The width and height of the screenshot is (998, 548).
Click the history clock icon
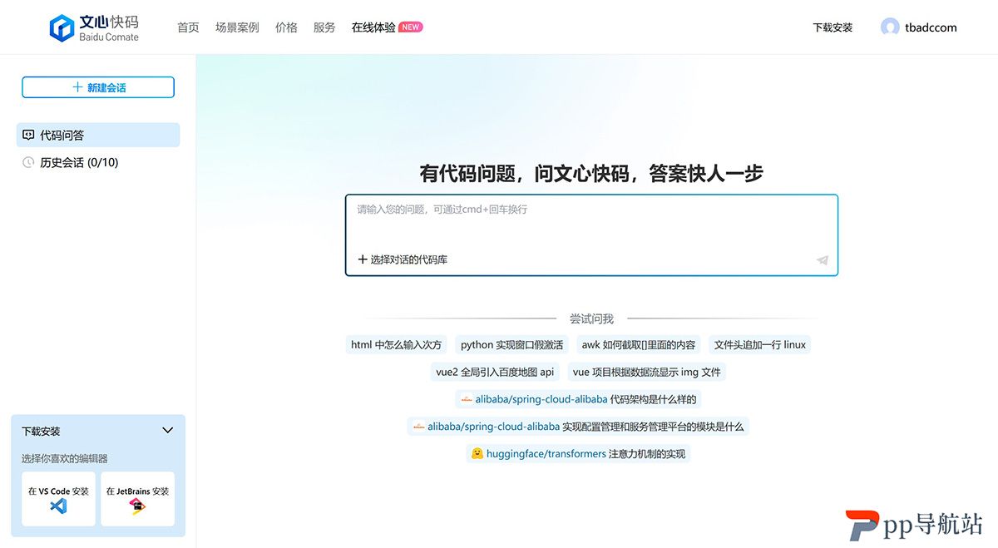pos(28,162)
